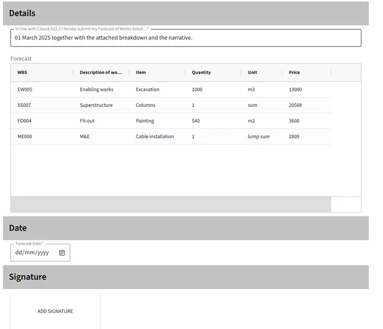383x329 pixels.
Task: Select the Painting item cell
Action: point(145,121)
